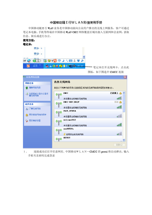152x215 pixels.
Task: Click the 相关任务 panel header
Action: tap(37, 104)
